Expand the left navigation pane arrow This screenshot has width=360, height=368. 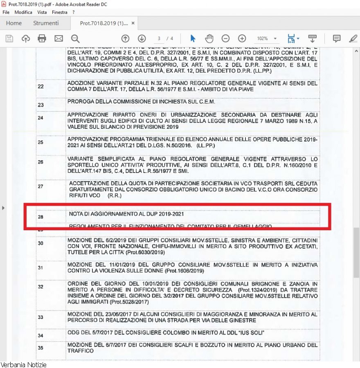[x=3, y=208]
